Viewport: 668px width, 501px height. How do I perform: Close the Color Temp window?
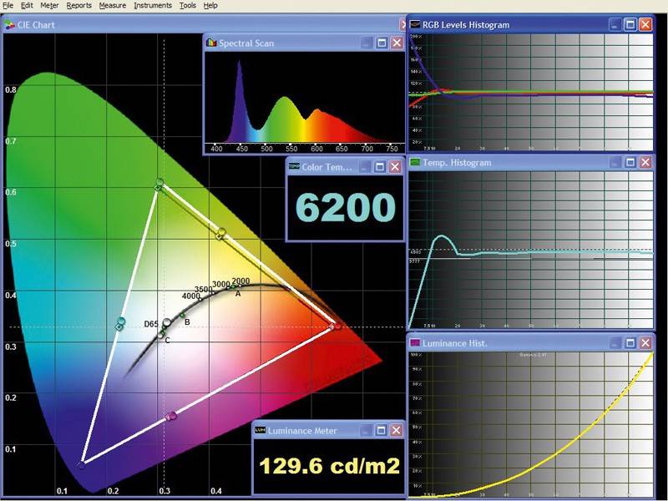point(395,167)
